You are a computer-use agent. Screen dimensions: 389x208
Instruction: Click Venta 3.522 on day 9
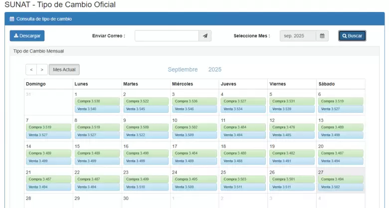click(146, 135)
